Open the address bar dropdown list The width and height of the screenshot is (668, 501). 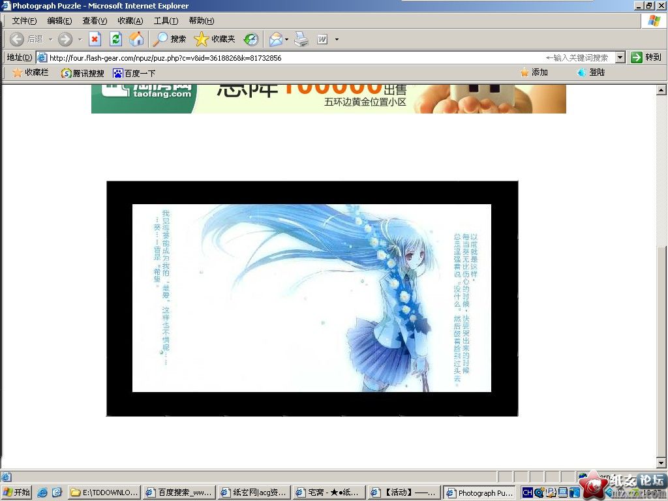(x=620, y=57)
